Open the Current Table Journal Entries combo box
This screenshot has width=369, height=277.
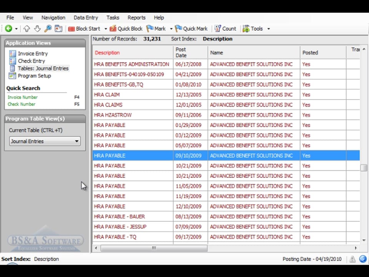coord(45,141)
